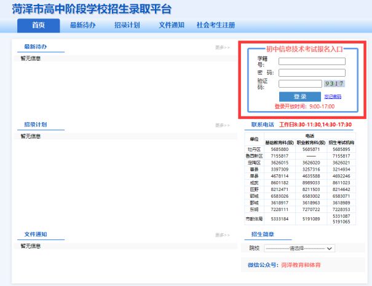Click phone number 5685871
Viewport: 372px width, 286px height.
pos(311,149)
